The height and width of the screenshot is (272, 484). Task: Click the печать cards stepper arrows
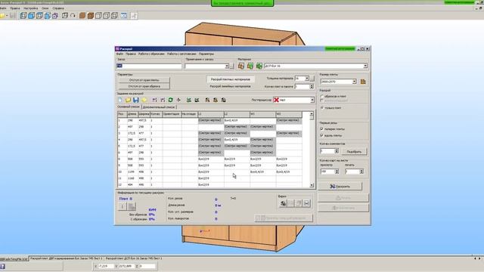(x=361, y=172)
